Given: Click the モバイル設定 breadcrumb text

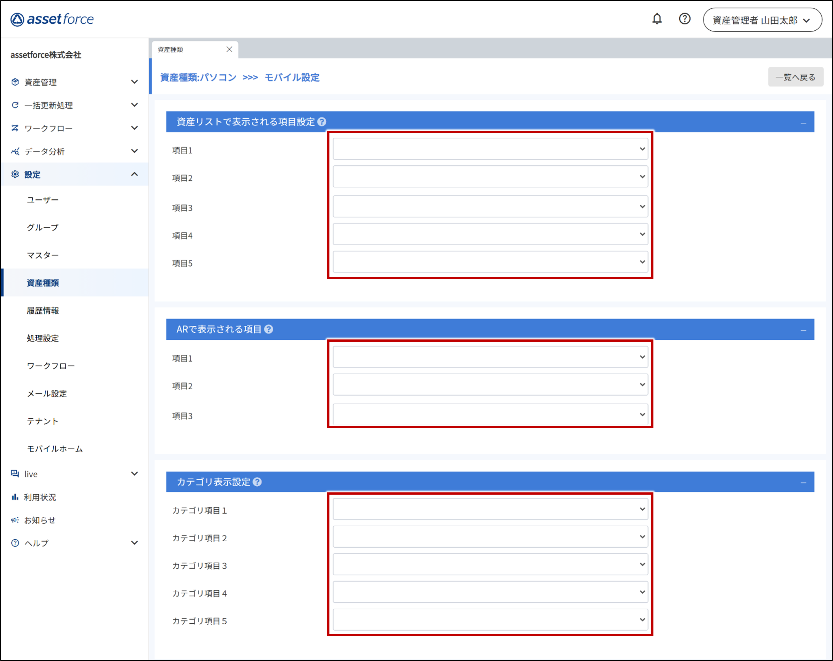Looking at the screenshot, I should click(x=292, y=77).
